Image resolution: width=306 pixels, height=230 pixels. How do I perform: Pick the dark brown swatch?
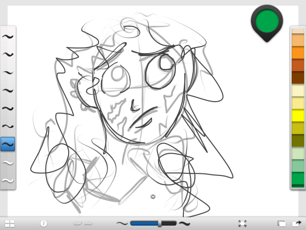[298, 77]
